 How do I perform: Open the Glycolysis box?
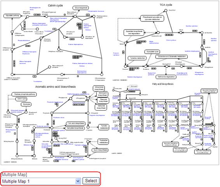pos(26,104)
